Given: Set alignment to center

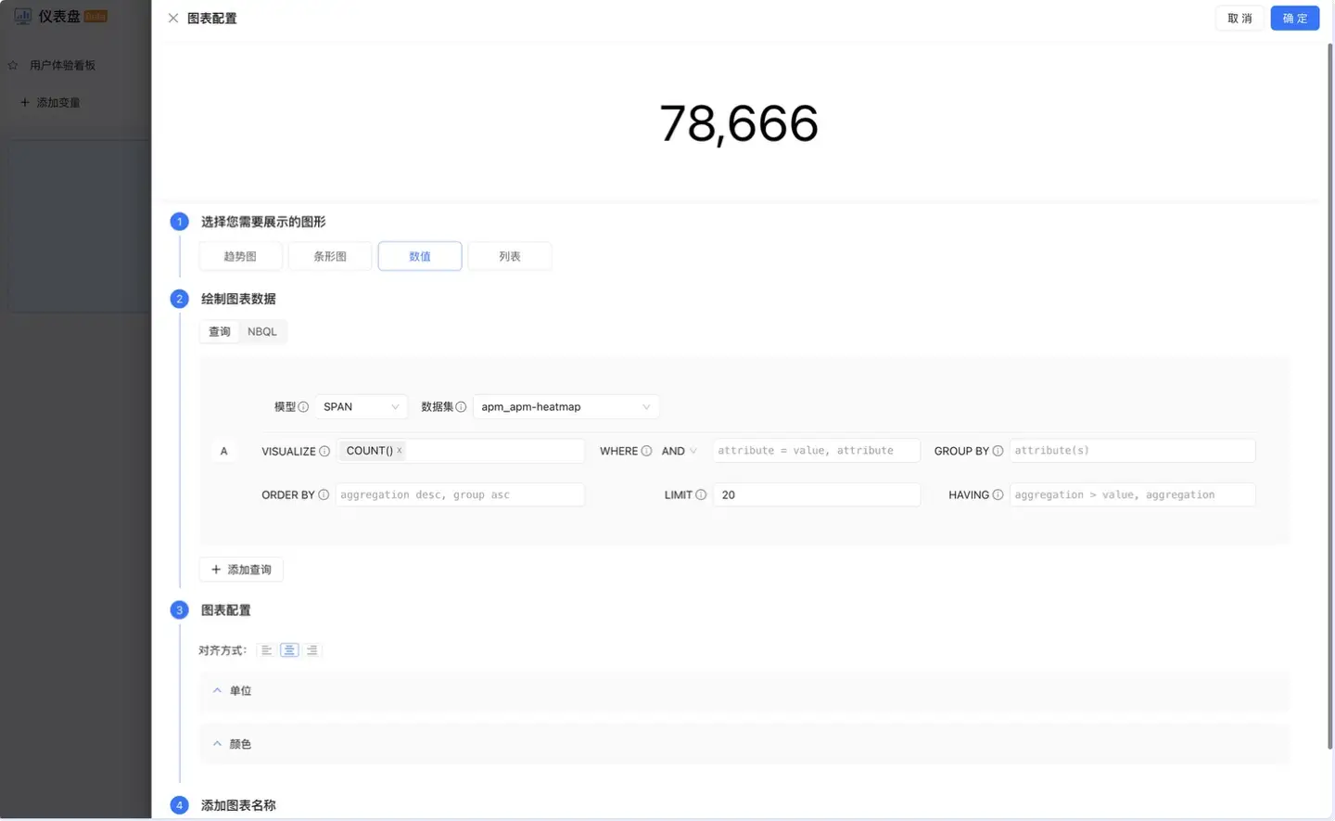Looking at the screenshot, I should point(289,650).
